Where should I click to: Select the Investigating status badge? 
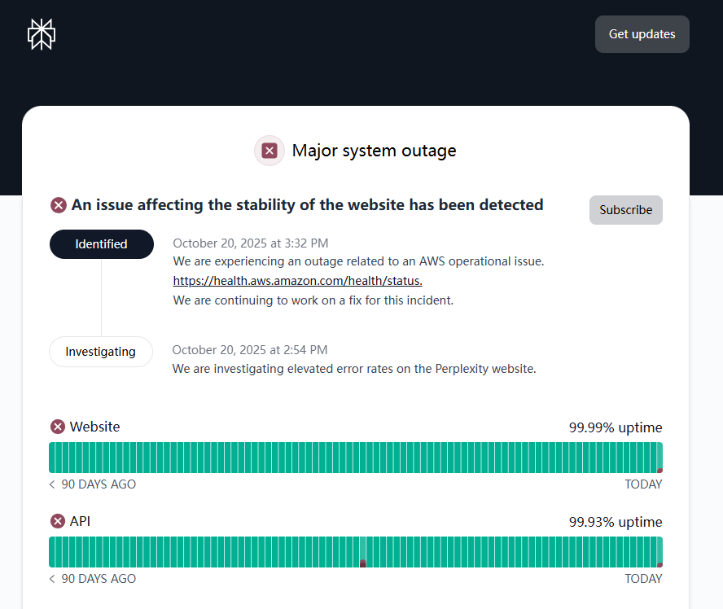coord(100,351)
